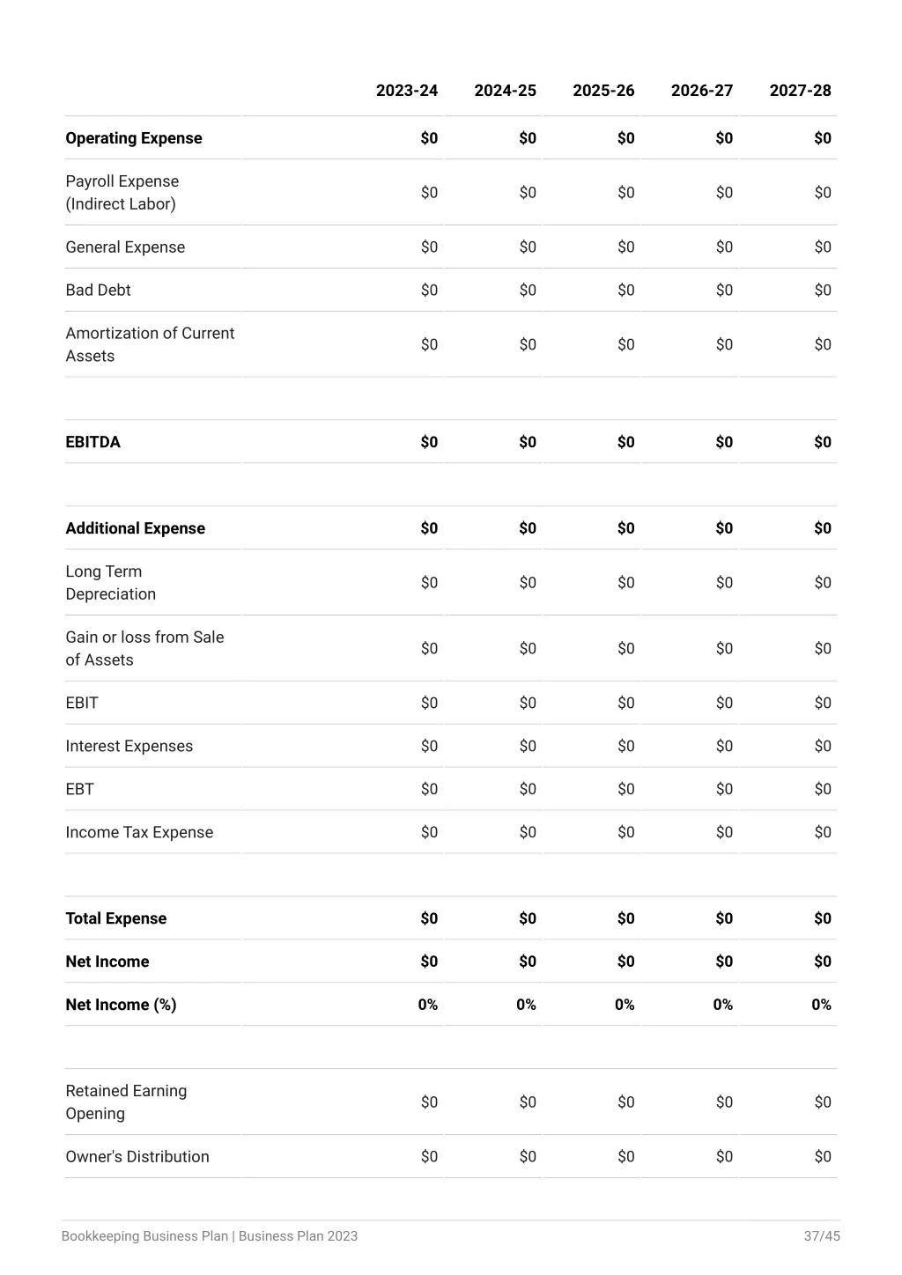Viewport: 902px width, 1275px height.
Task: Click the Retained Earning Opening label
Action: [126, 1102]
